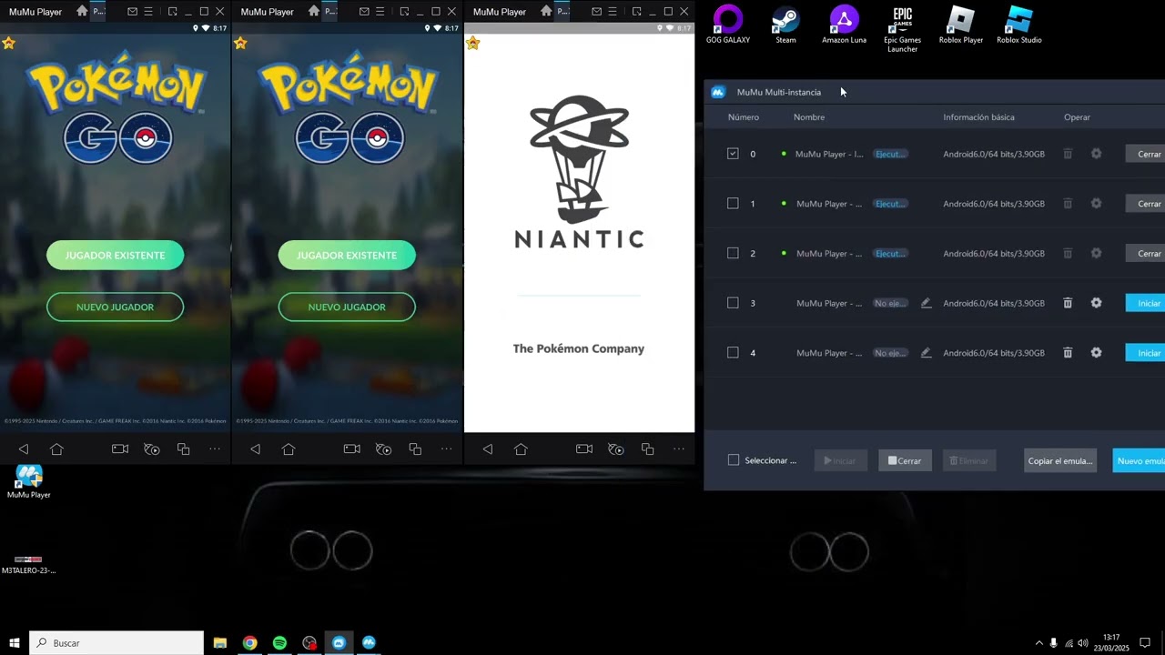Rename instance 4 with pencil icon
The image size is (1165, 655).
926,353
